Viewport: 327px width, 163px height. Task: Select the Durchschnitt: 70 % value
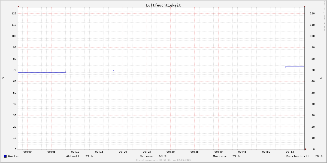coord(304,156)
